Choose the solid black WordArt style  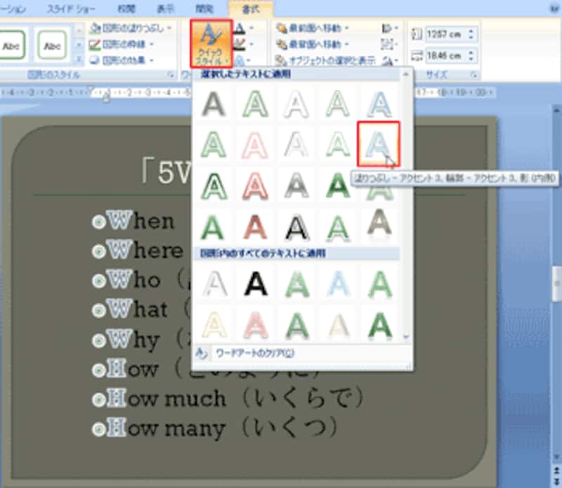coord(253,284)
